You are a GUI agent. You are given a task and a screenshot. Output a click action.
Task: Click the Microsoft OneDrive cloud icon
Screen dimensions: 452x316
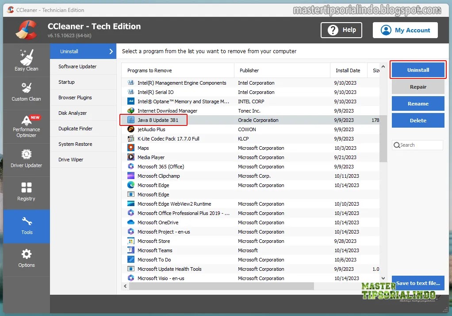[131, 222]
